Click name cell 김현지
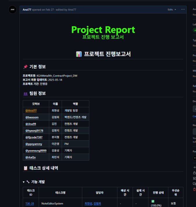 pos(55,131)
